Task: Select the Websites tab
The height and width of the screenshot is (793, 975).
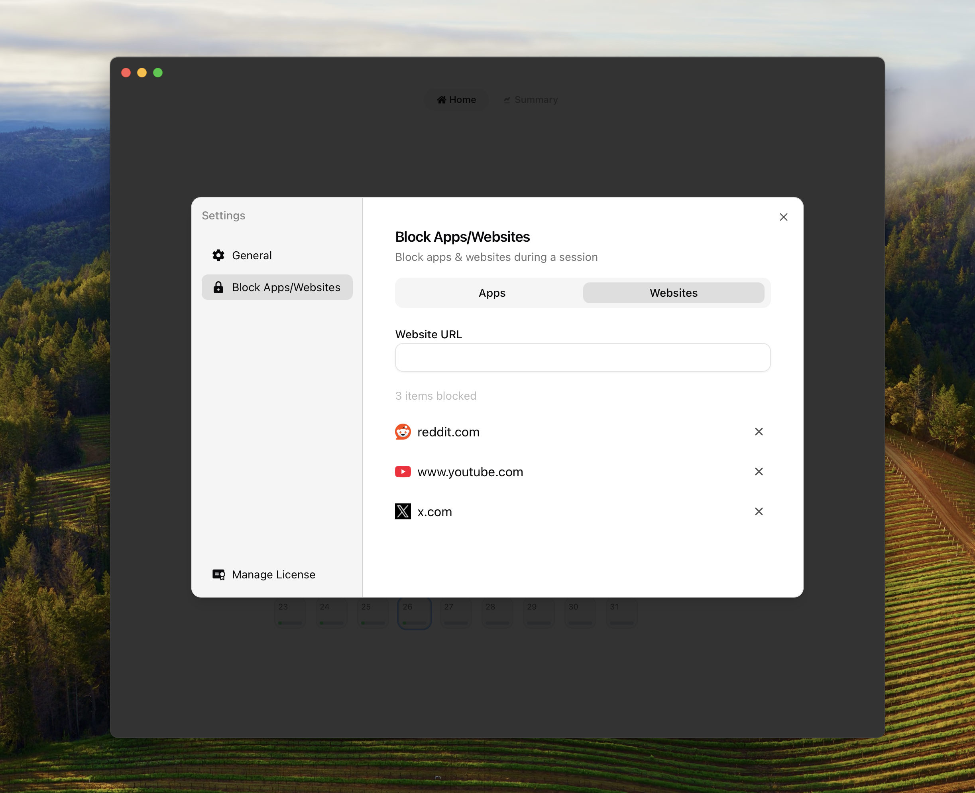Action: [x=673, y=293]
